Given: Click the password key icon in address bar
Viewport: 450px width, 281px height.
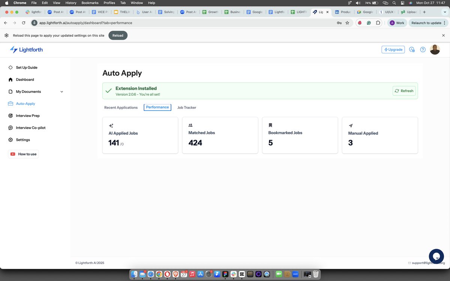Looking at the screenshot, I should tap(339, 23).
